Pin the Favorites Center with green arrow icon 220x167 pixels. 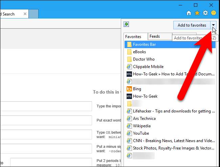(127, 24)
